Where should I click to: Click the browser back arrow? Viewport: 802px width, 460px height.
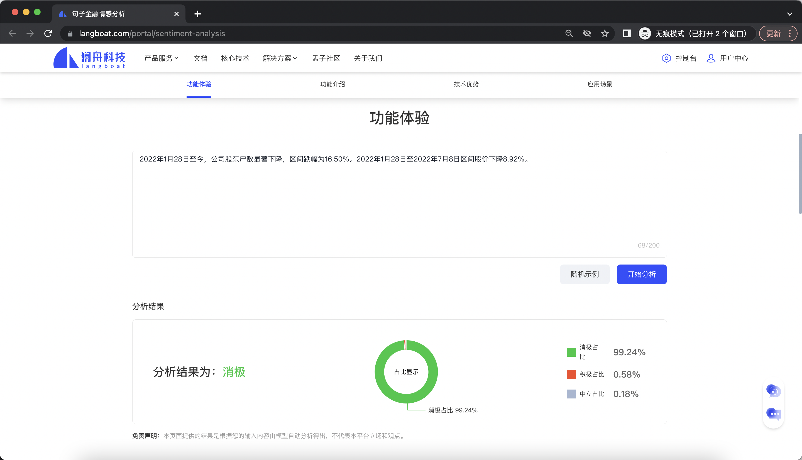coord(12,33)
